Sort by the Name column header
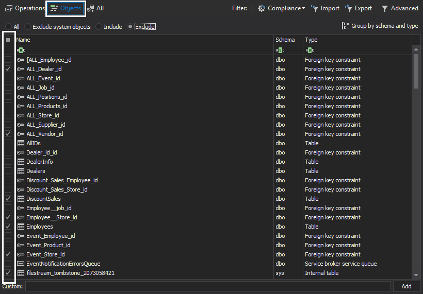This screenshot has width=423, height=294. 144,40
